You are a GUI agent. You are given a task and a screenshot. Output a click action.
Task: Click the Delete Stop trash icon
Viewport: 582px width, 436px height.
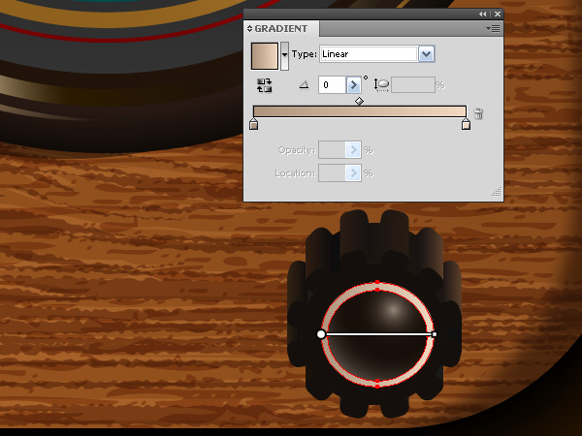pyautogui.click(x=478, y=113)
